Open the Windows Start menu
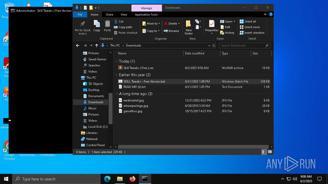 (6, 179)
